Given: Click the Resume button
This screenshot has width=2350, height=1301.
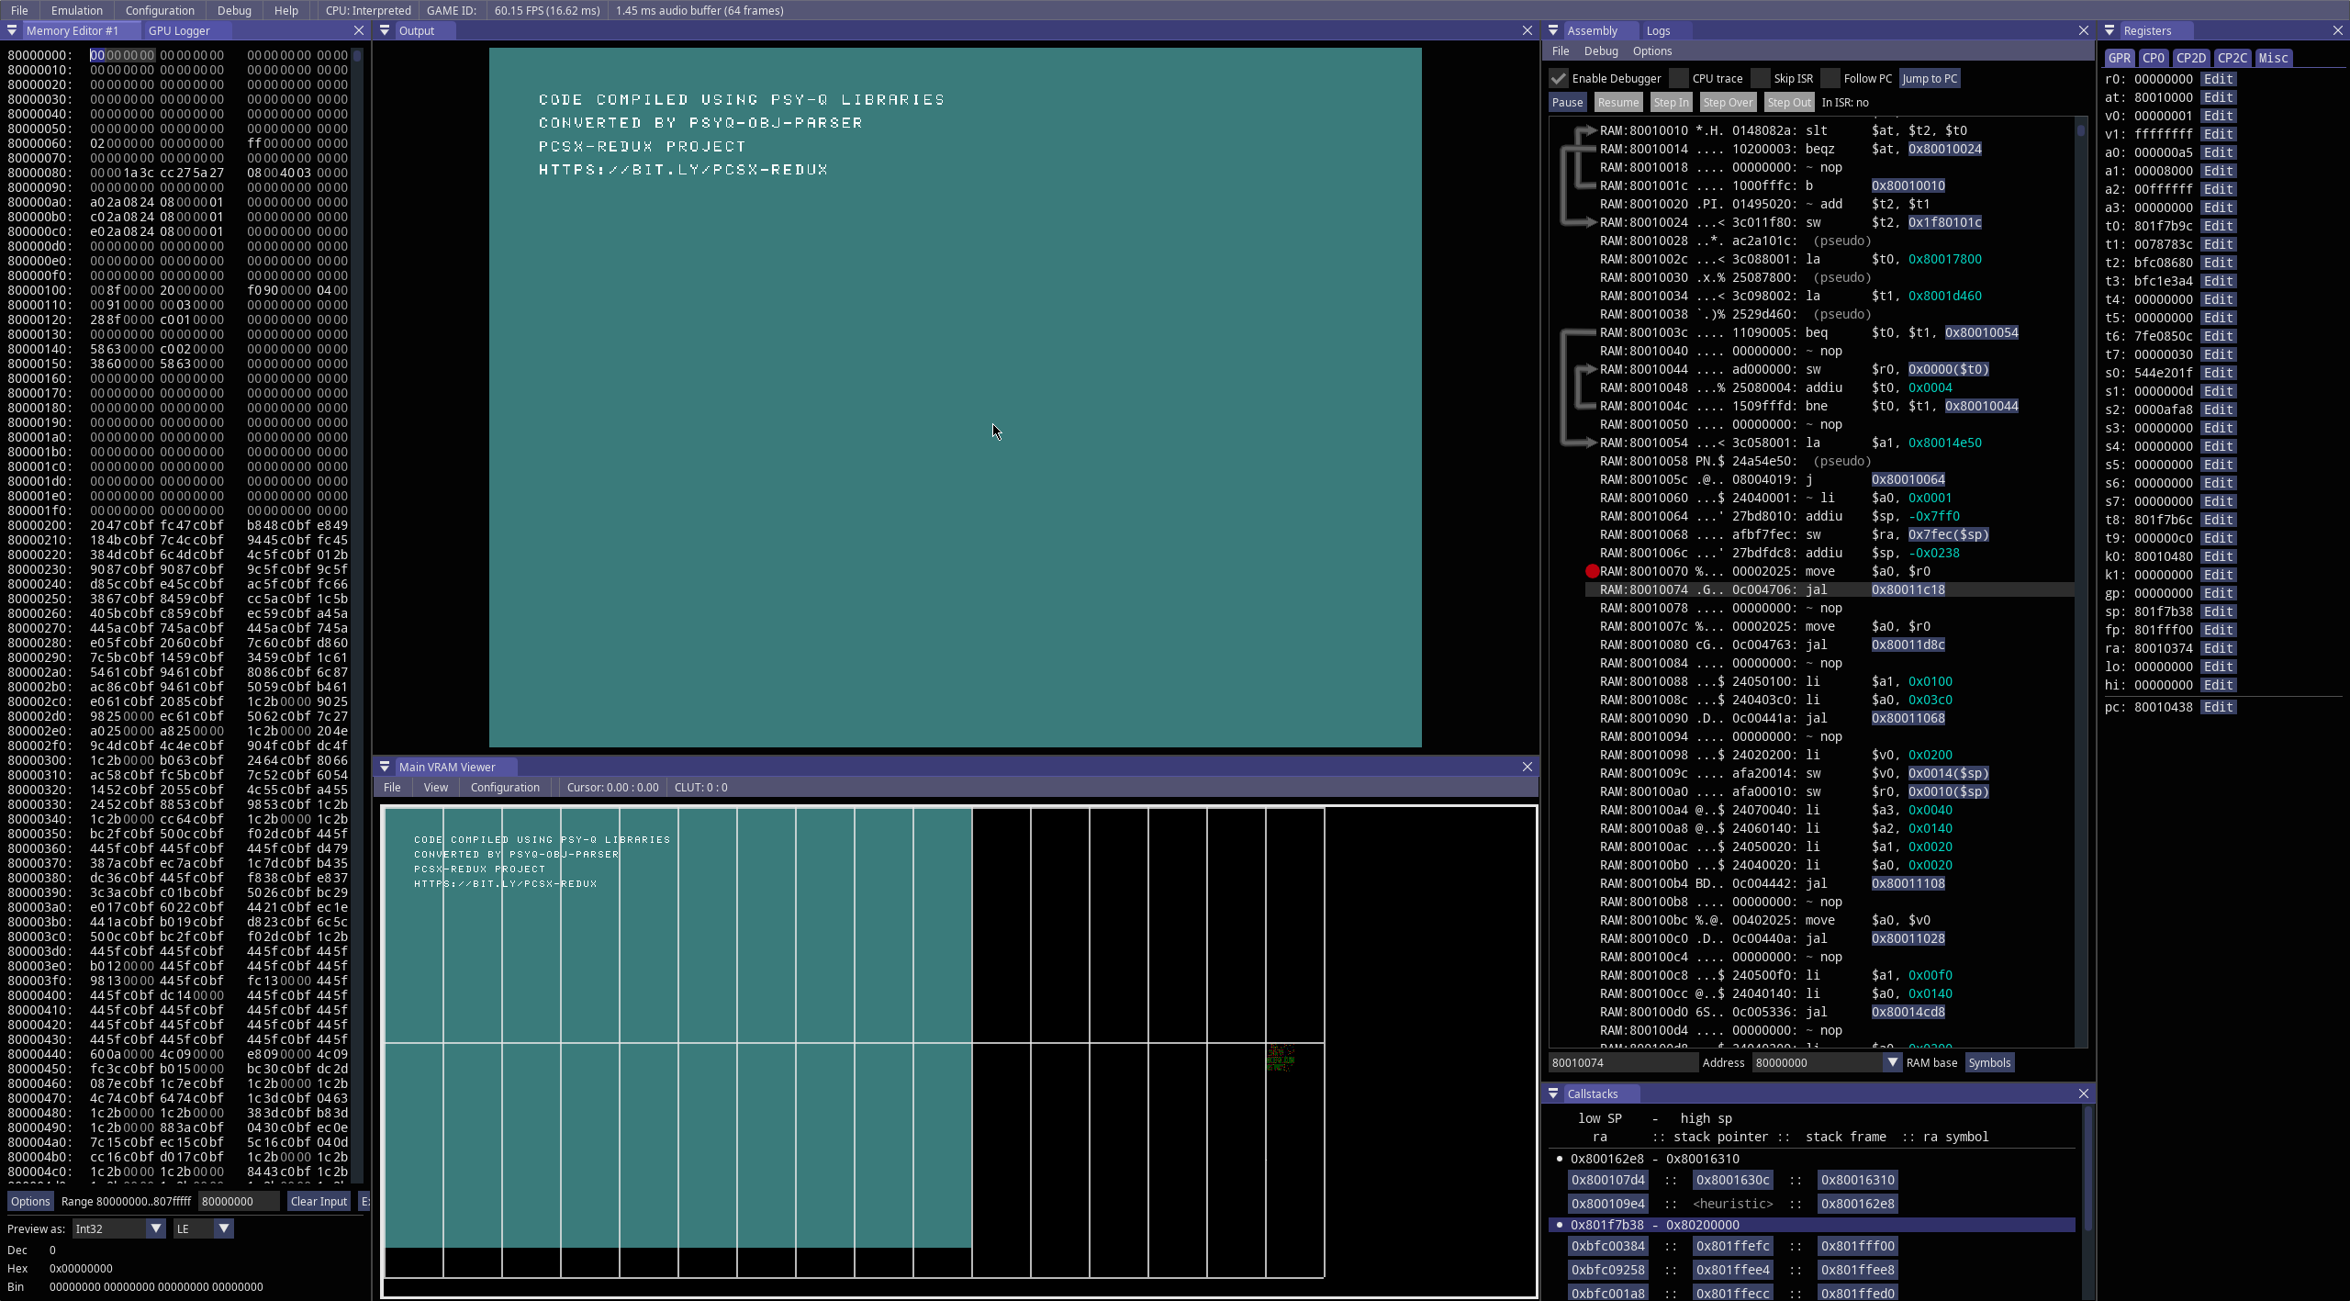Looking at the screenshot, I should [x=1617, y=103].
